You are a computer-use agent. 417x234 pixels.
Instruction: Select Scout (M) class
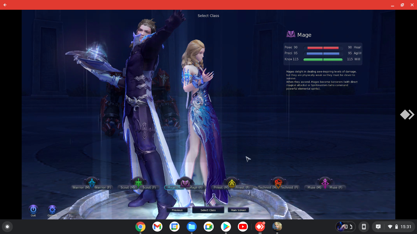[127, 187]
